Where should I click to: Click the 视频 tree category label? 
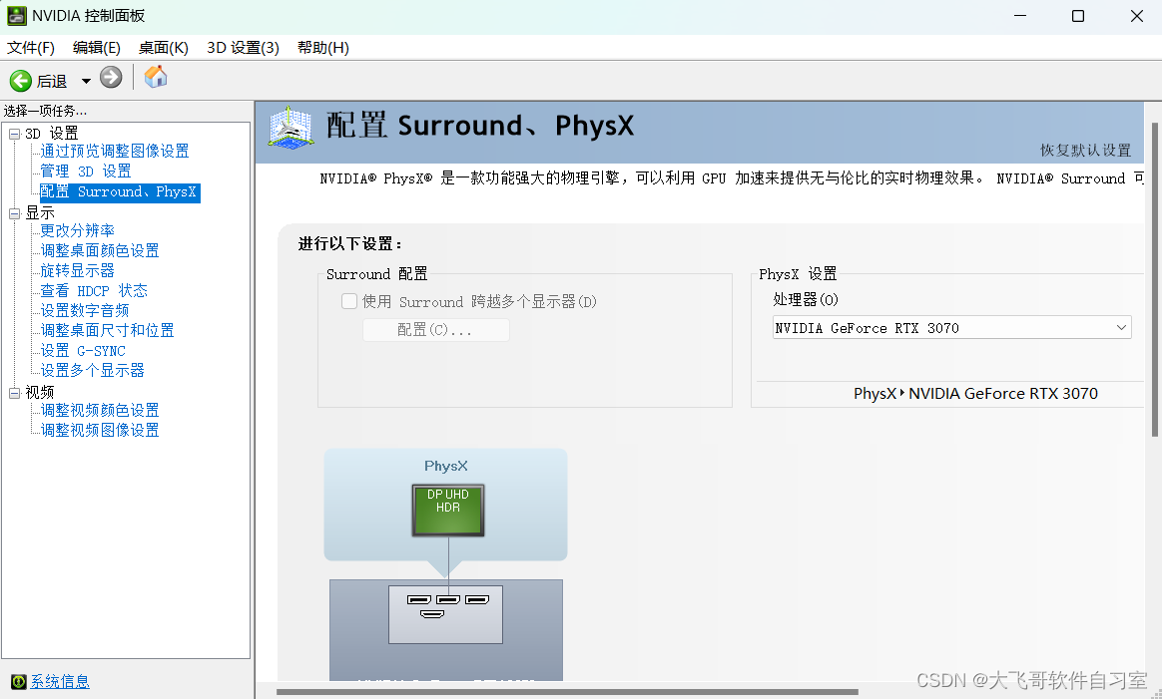(x=40, y=393)
